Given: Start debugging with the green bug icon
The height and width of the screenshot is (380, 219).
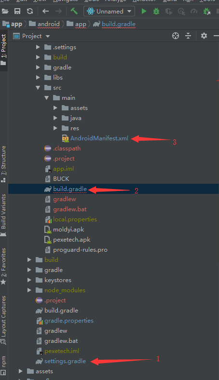Looking at the screenshot, I should pos(156,11).
